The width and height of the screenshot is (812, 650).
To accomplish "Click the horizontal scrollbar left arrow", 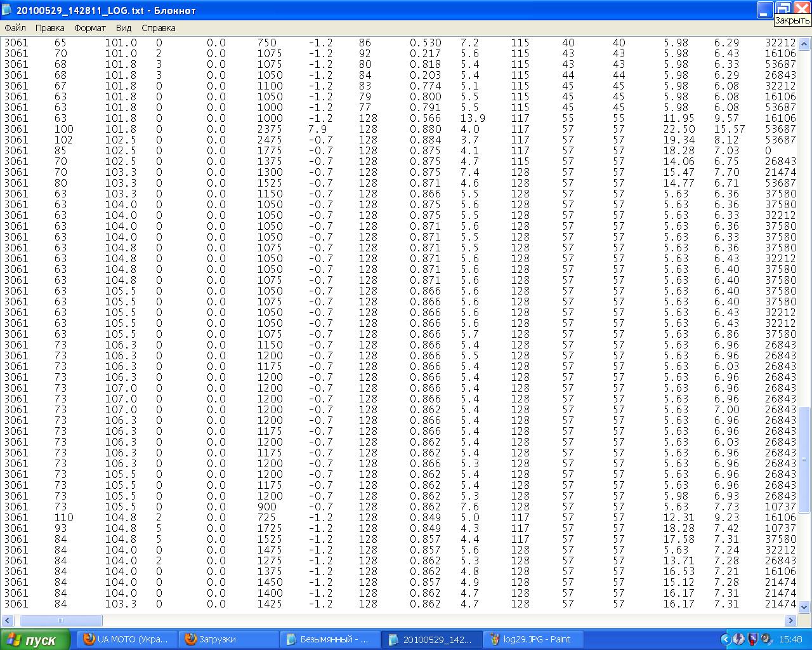I will (x=9, y=620).
